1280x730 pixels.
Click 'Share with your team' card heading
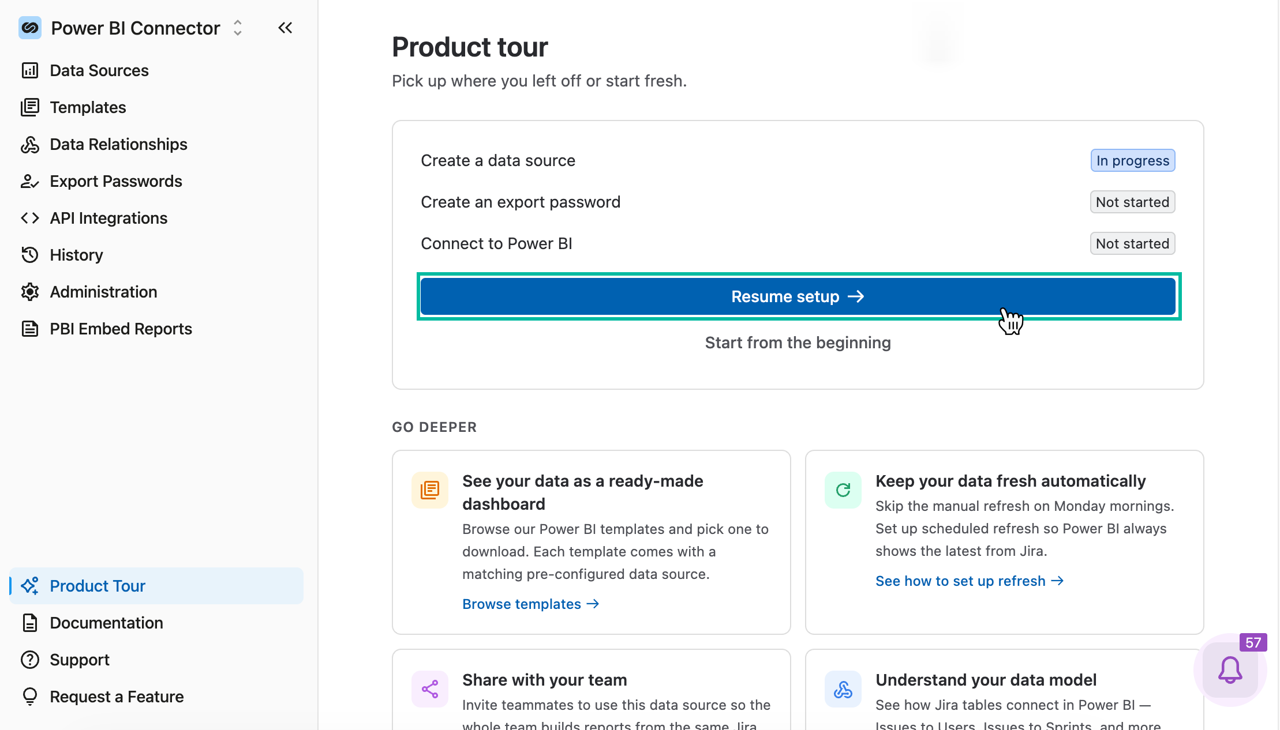click(x=544, y=680)
